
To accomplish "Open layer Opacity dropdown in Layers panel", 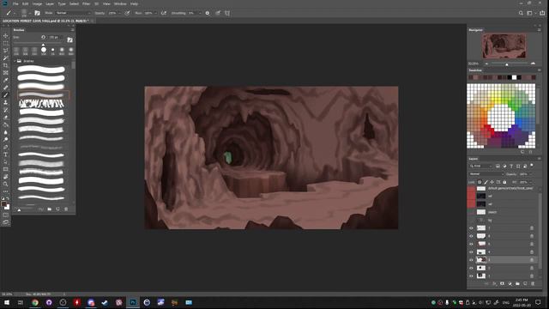I will click(x=531, y=174).
